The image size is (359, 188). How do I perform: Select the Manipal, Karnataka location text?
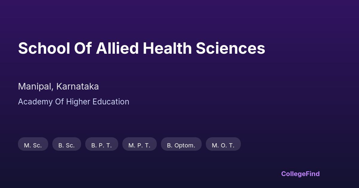[58, 87]
